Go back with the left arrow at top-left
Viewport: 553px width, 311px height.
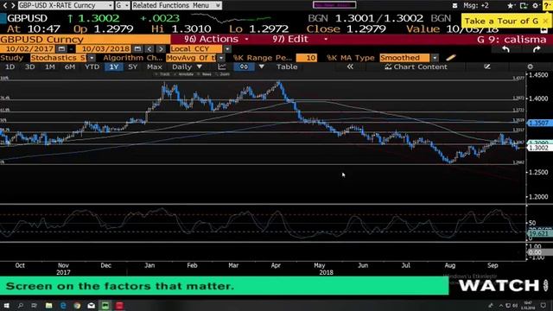pyautogui.click(x=4, y=5)
